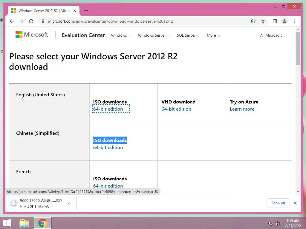
Task: Open a new browser tab
Action: tap(86, 11)
